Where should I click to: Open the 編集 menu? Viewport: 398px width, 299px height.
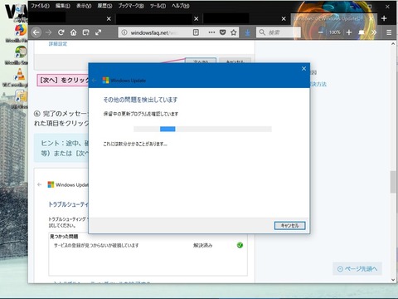click(x=63, y=6)
